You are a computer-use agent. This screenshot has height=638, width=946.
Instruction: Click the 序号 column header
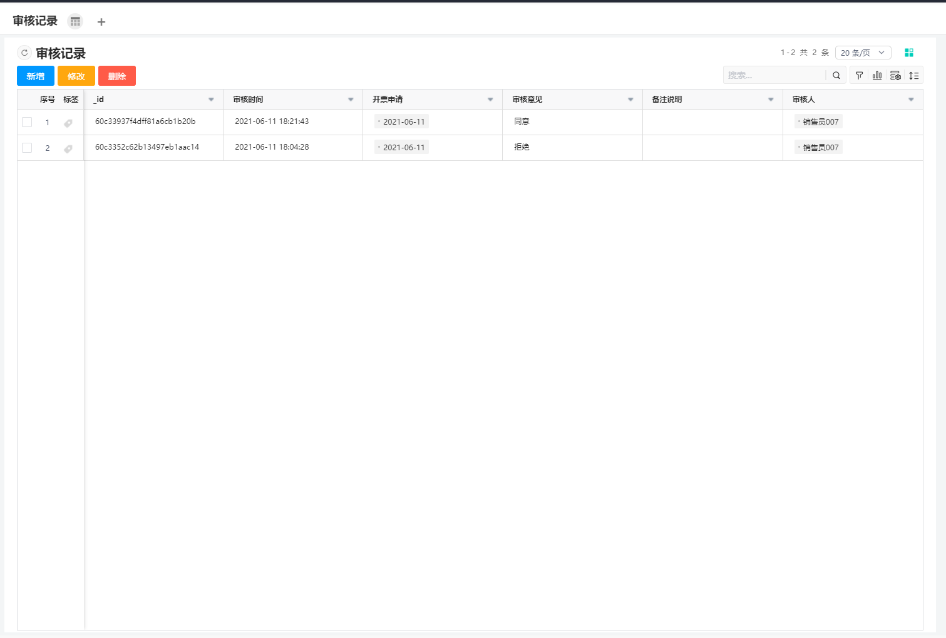(48, 100)
